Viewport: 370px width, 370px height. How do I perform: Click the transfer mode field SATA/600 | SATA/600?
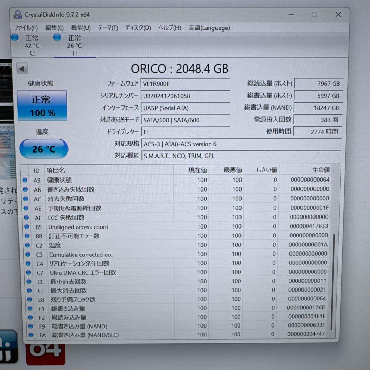(x=185, y=120)
